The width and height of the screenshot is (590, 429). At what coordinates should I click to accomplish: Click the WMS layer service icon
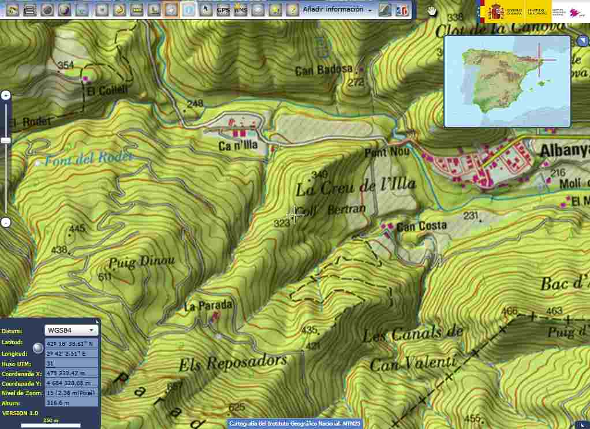pyautogui.click(x=240, y=10)
